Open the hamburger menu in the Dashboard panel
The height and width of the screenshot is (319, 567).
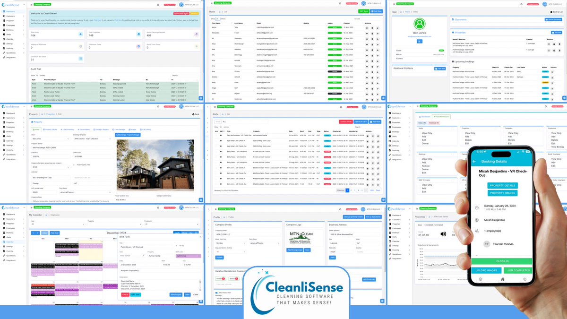[31, 5]
